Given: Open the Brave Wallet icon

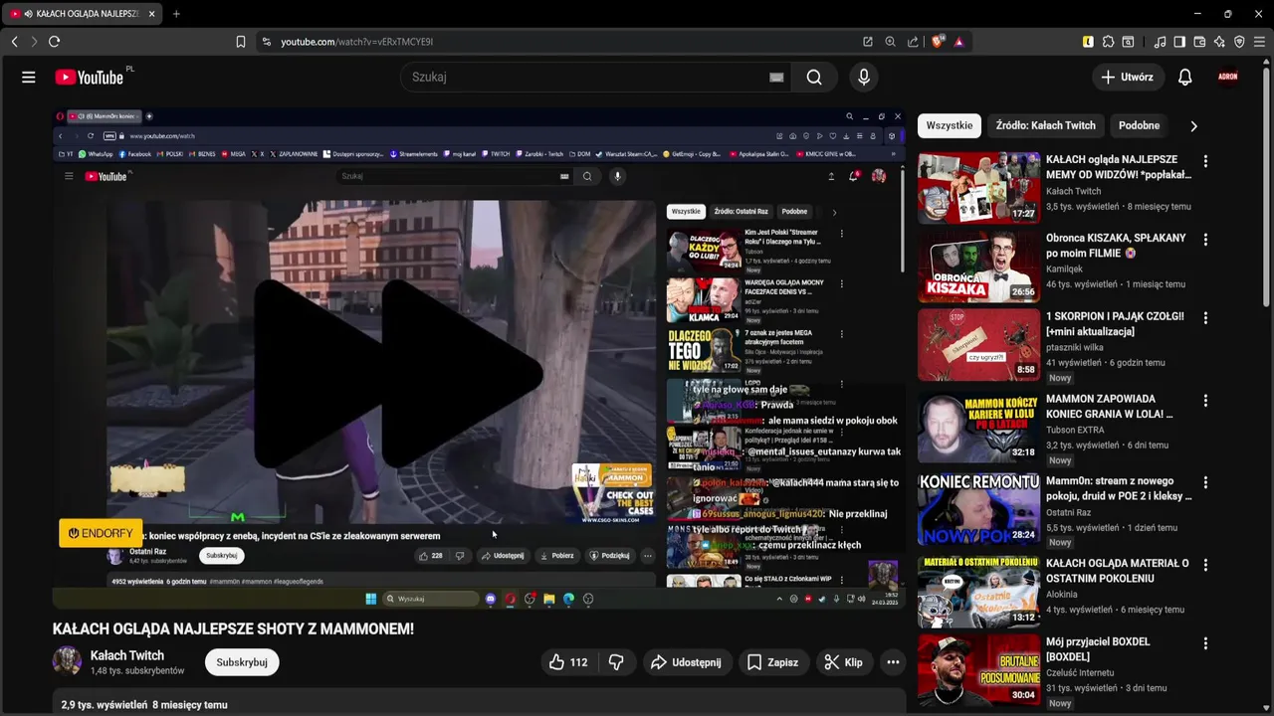Looking at the screenshot, I should [1199, 42].
